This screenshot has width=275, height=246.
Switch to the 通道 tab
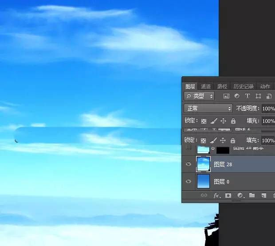206,86
